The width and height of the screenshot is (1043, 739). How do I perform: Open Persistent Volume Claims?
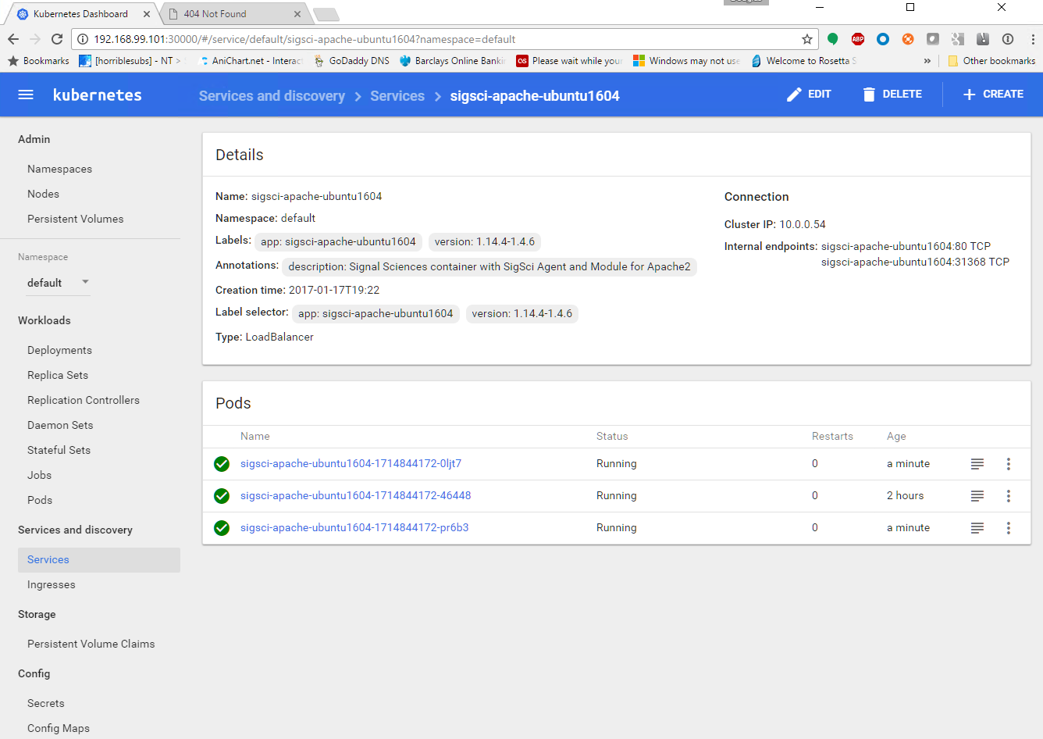click(91, 644)
